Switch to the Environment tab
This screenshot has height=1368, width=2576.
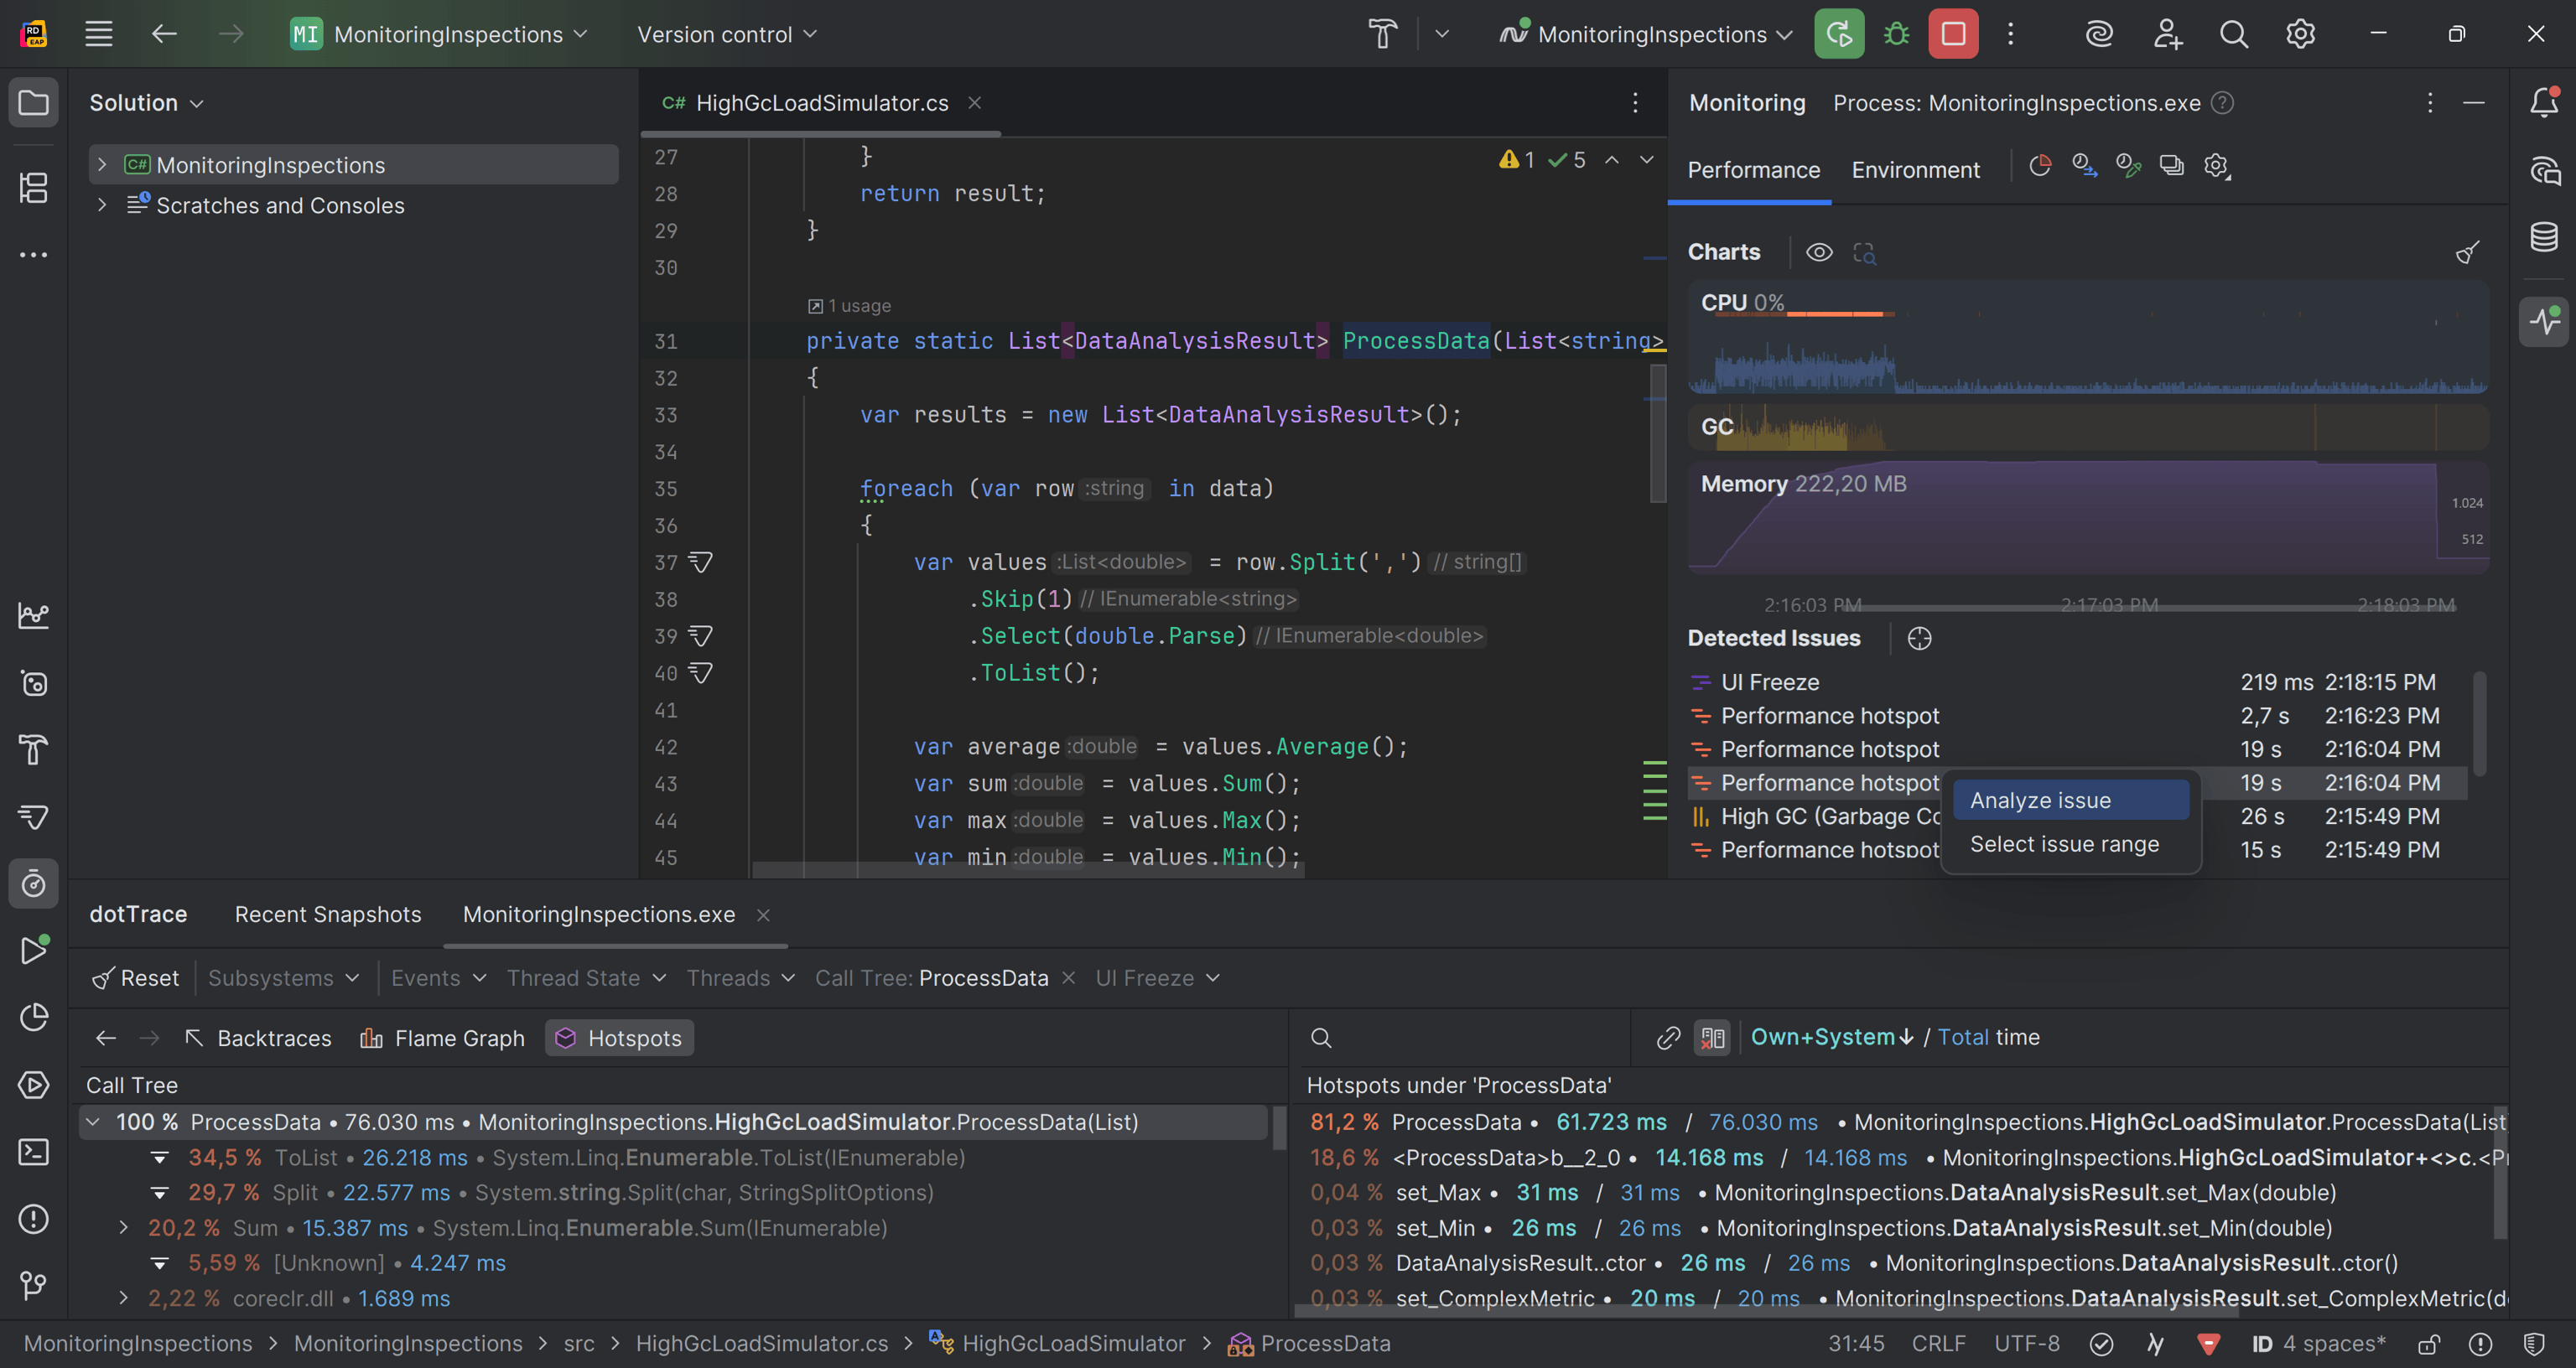click(x=1915, y=170)
